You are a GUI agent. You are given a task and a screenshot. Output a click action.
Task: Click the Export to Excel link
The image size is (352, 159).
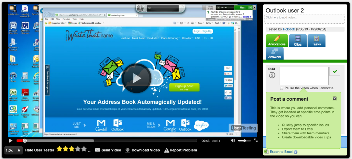281,152
